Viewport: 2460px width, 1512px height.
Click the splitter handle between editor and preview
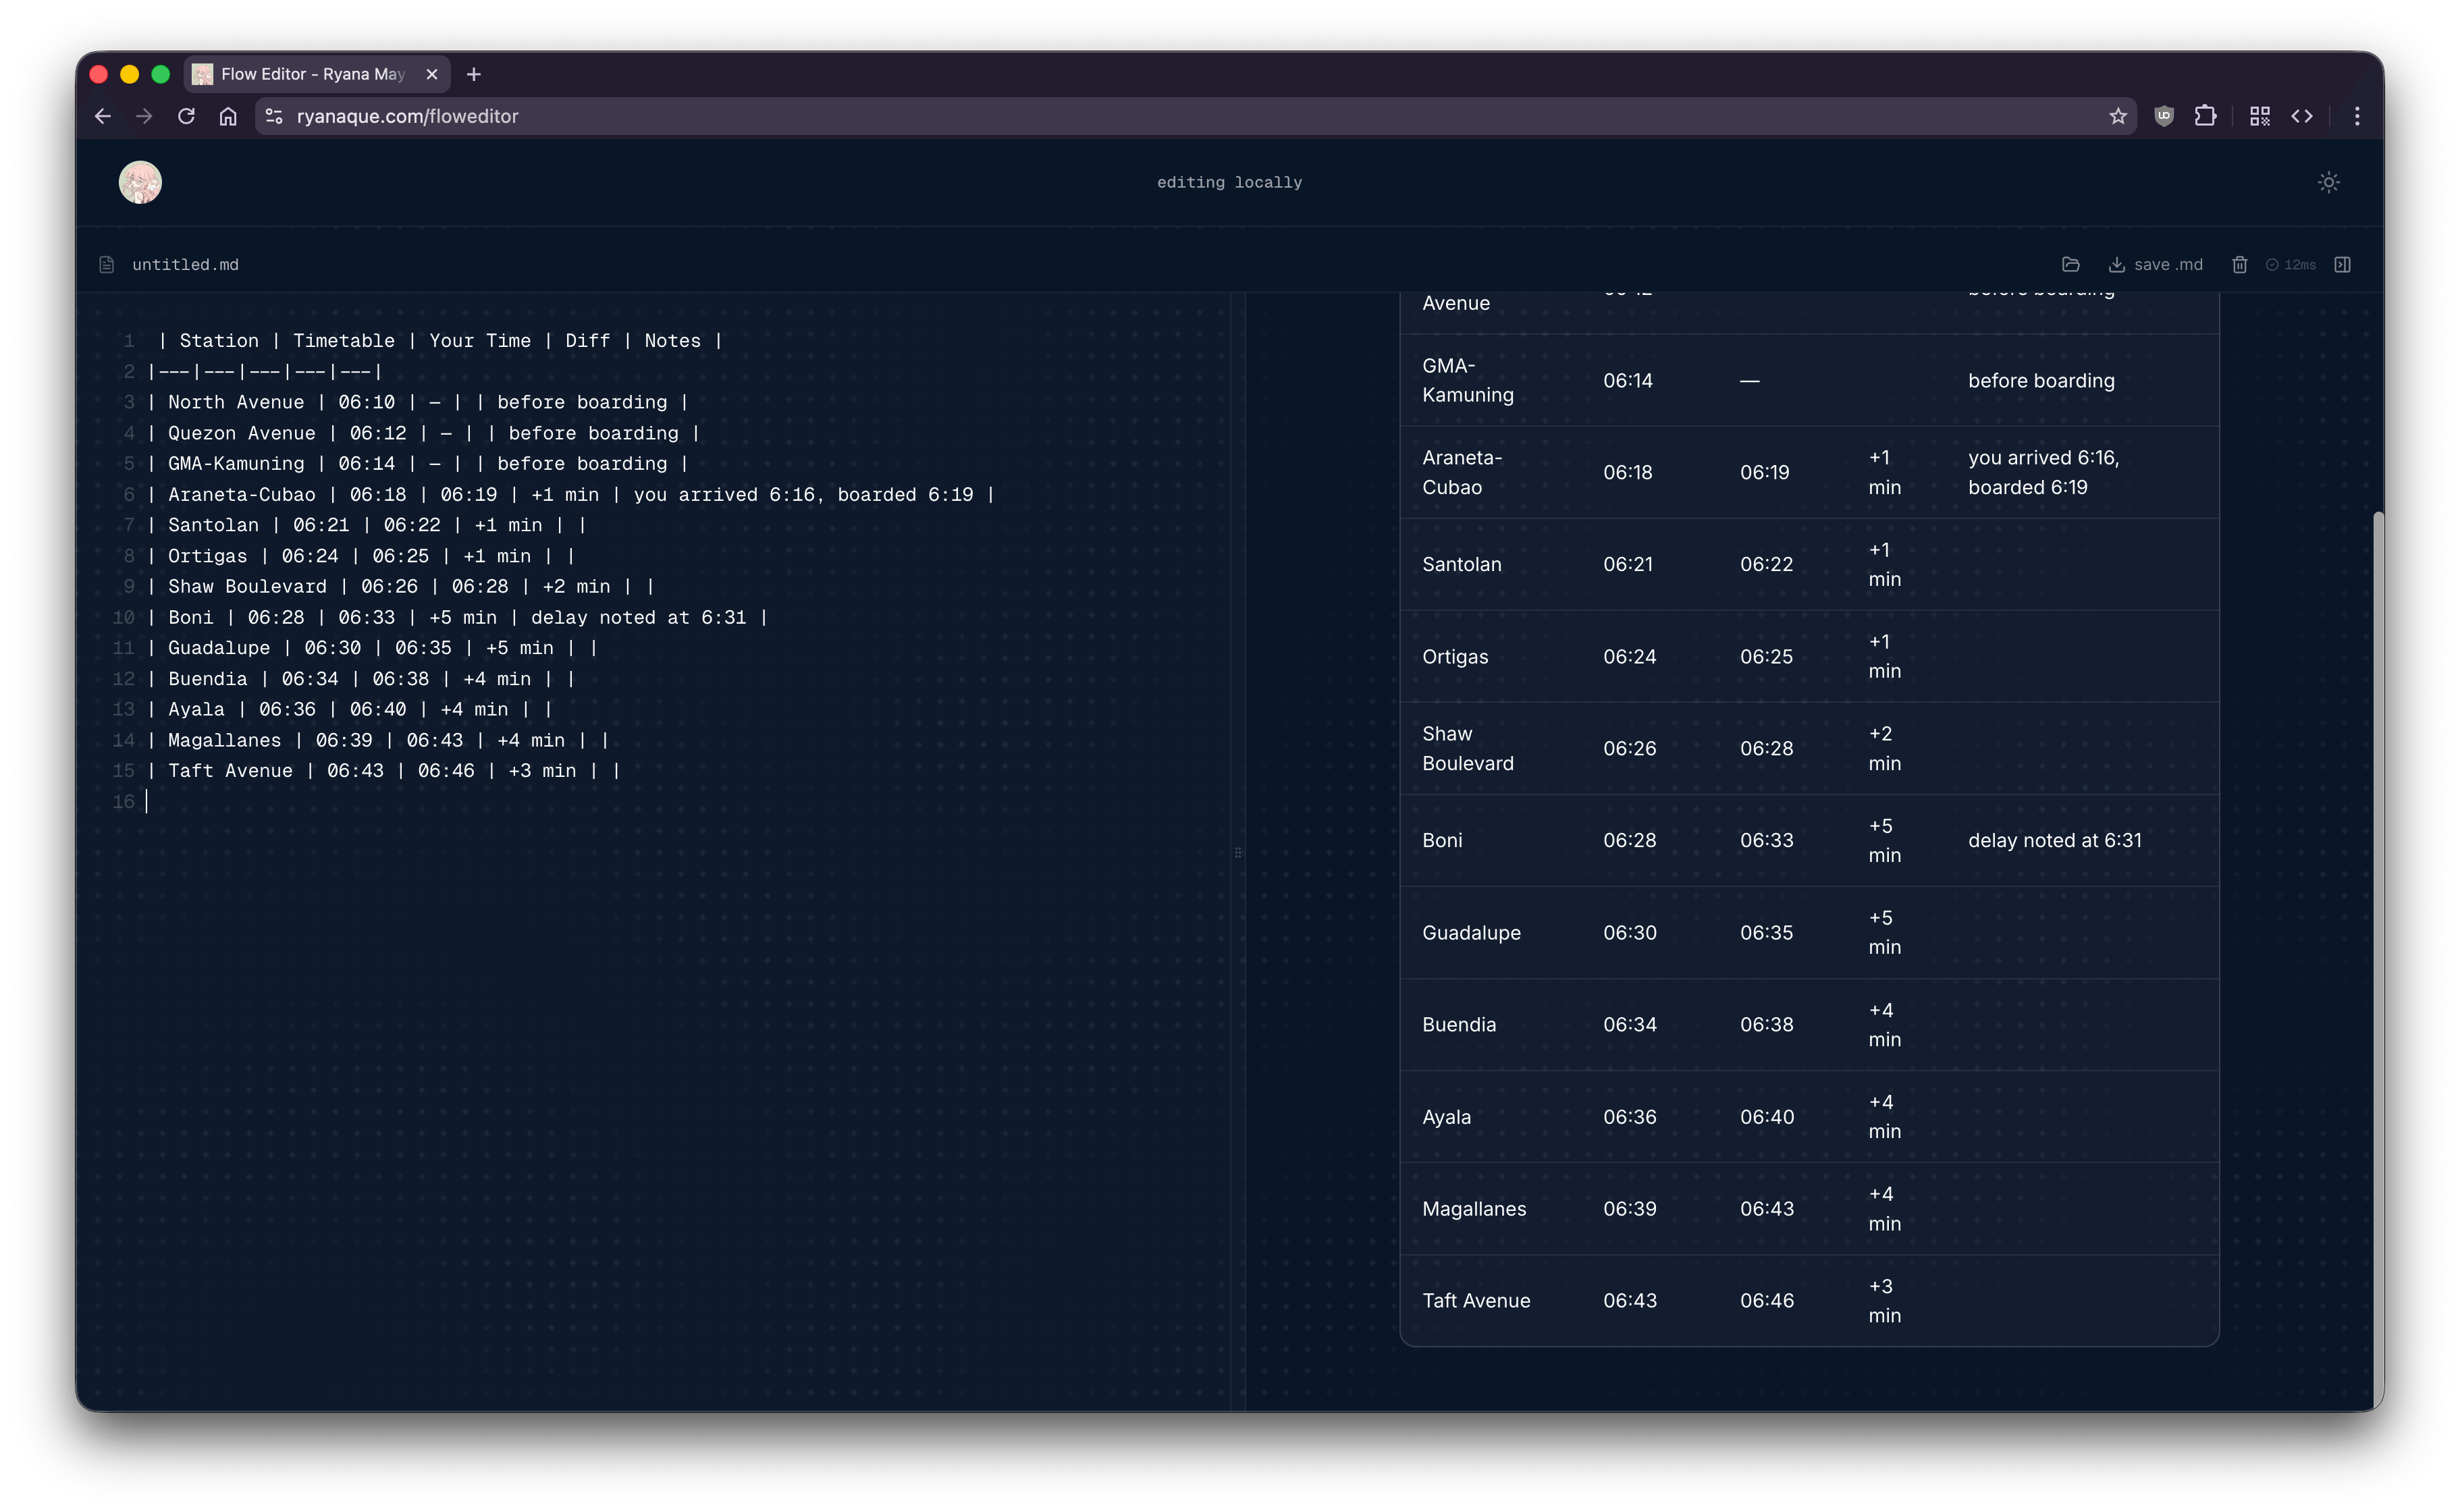(1237, 852)
